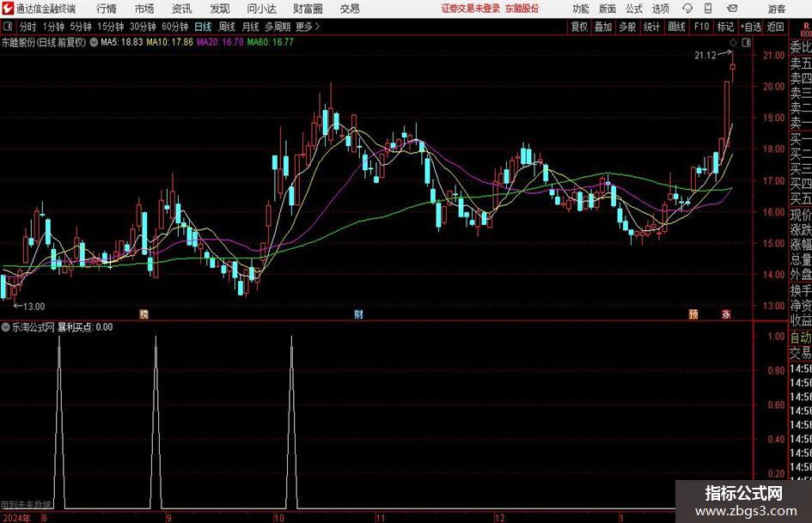The width and height of the screenshot is (812, 523).
Task: Click the 东睦股份 stock name in title bar
Action: click(522, 9)
